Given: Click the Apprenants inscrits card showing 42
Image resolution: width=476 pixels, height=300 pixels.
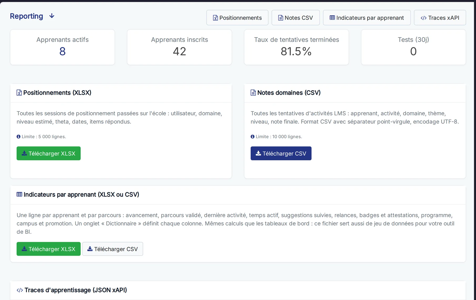Looking at the screenshot, I should click(180, 47).
